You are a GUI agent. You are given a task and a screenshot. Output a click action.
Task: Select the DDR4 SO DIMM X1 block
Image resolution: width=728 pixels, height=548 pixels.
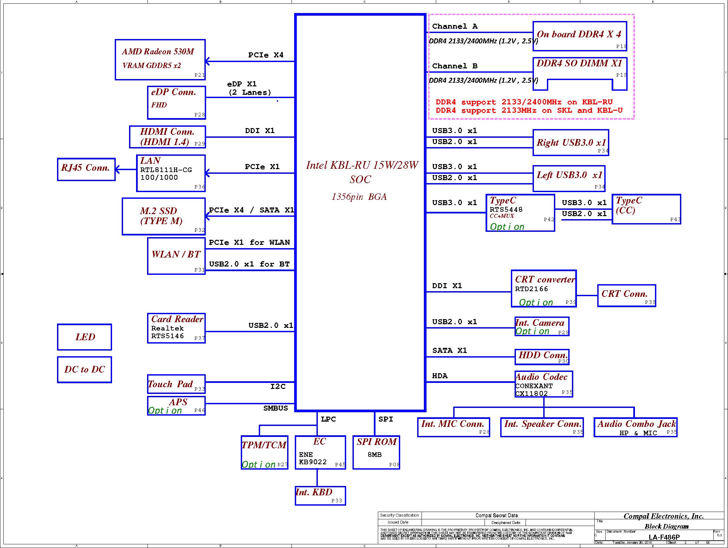point(580,68)
